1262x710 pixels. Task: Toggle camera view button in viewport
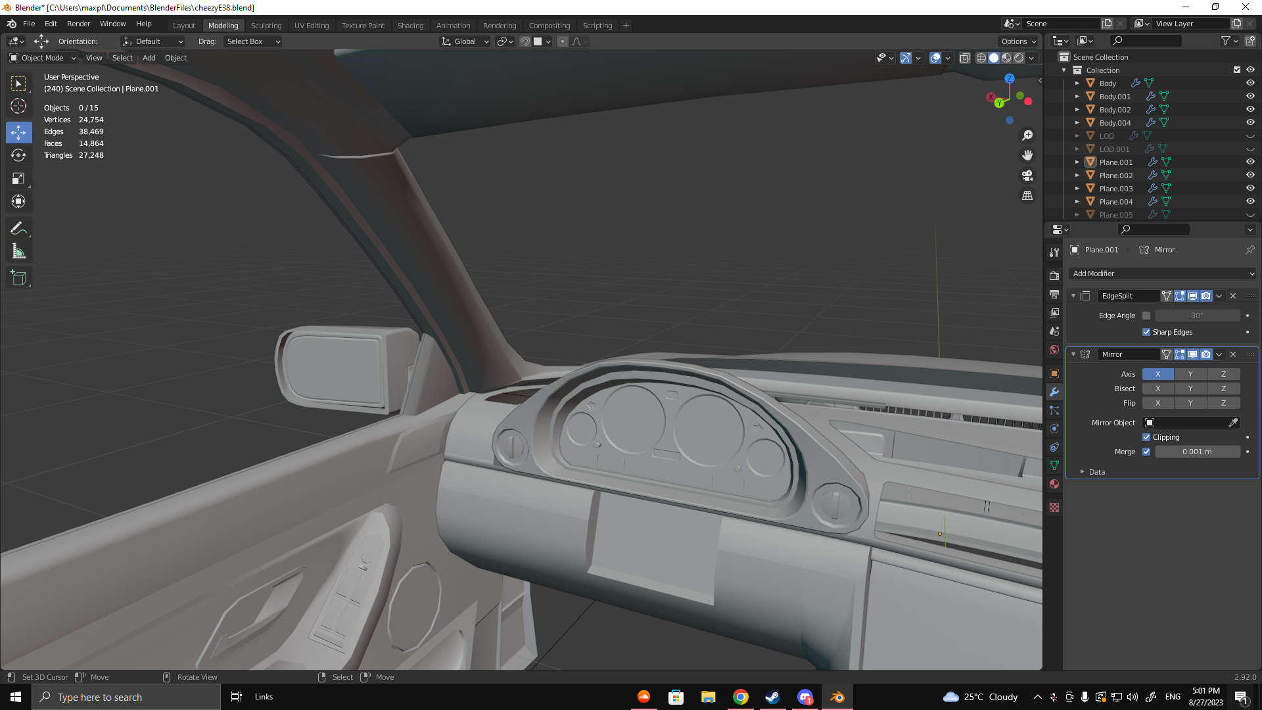1027,176
